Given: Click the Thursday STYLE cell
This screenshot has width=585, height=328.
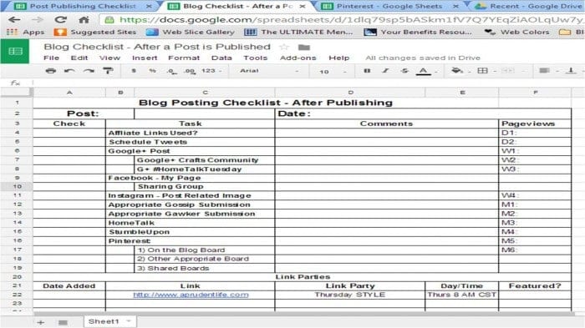Looking at the screenshot, I should tap(350, 295).
